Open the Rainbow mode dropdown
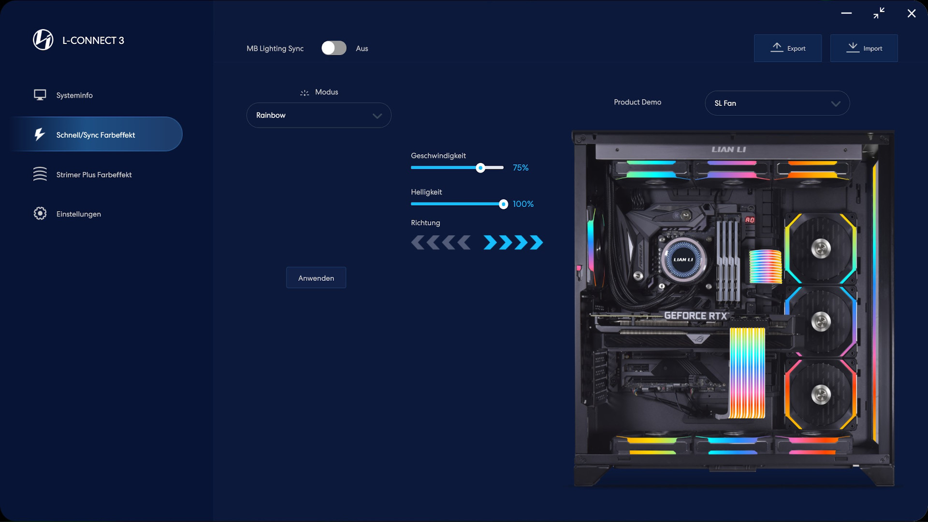The width and height of the screenshot is (928, 522). 319,115
